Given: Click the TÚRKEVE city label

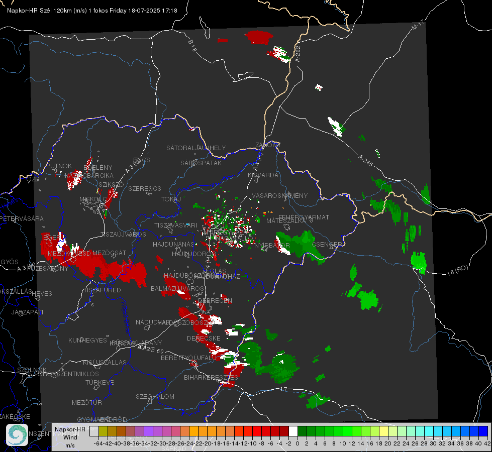Looking at the screenshot, I should click(x=100, y=383).
